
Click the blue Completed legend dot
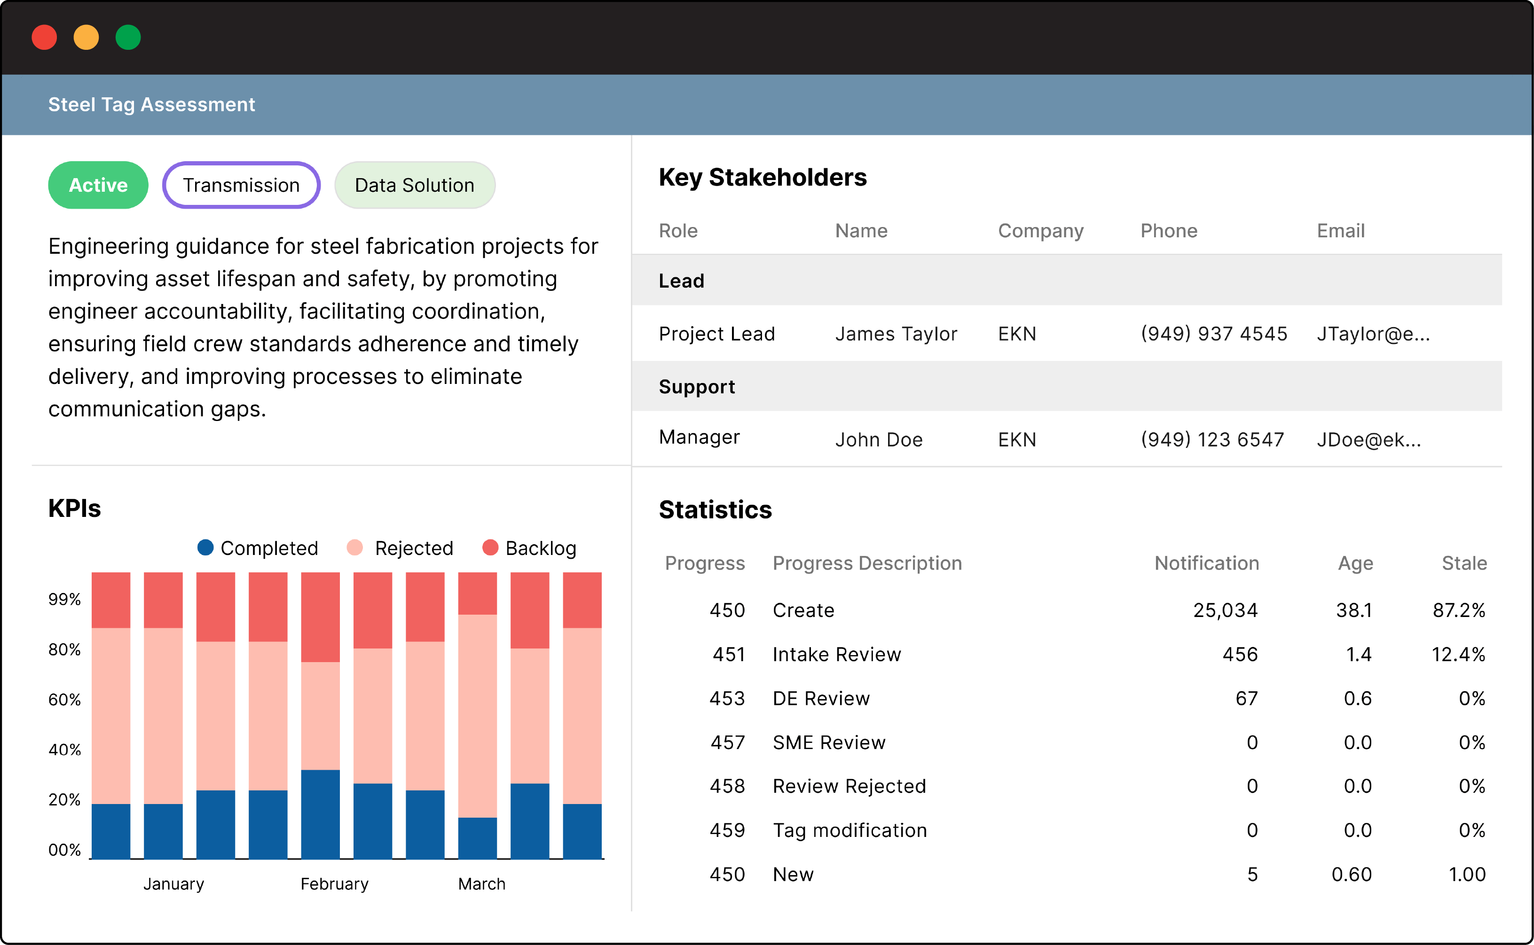click(205, 547)
